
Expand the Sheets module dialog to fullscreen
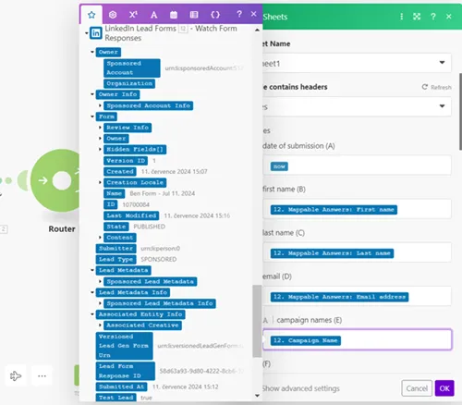417,17
